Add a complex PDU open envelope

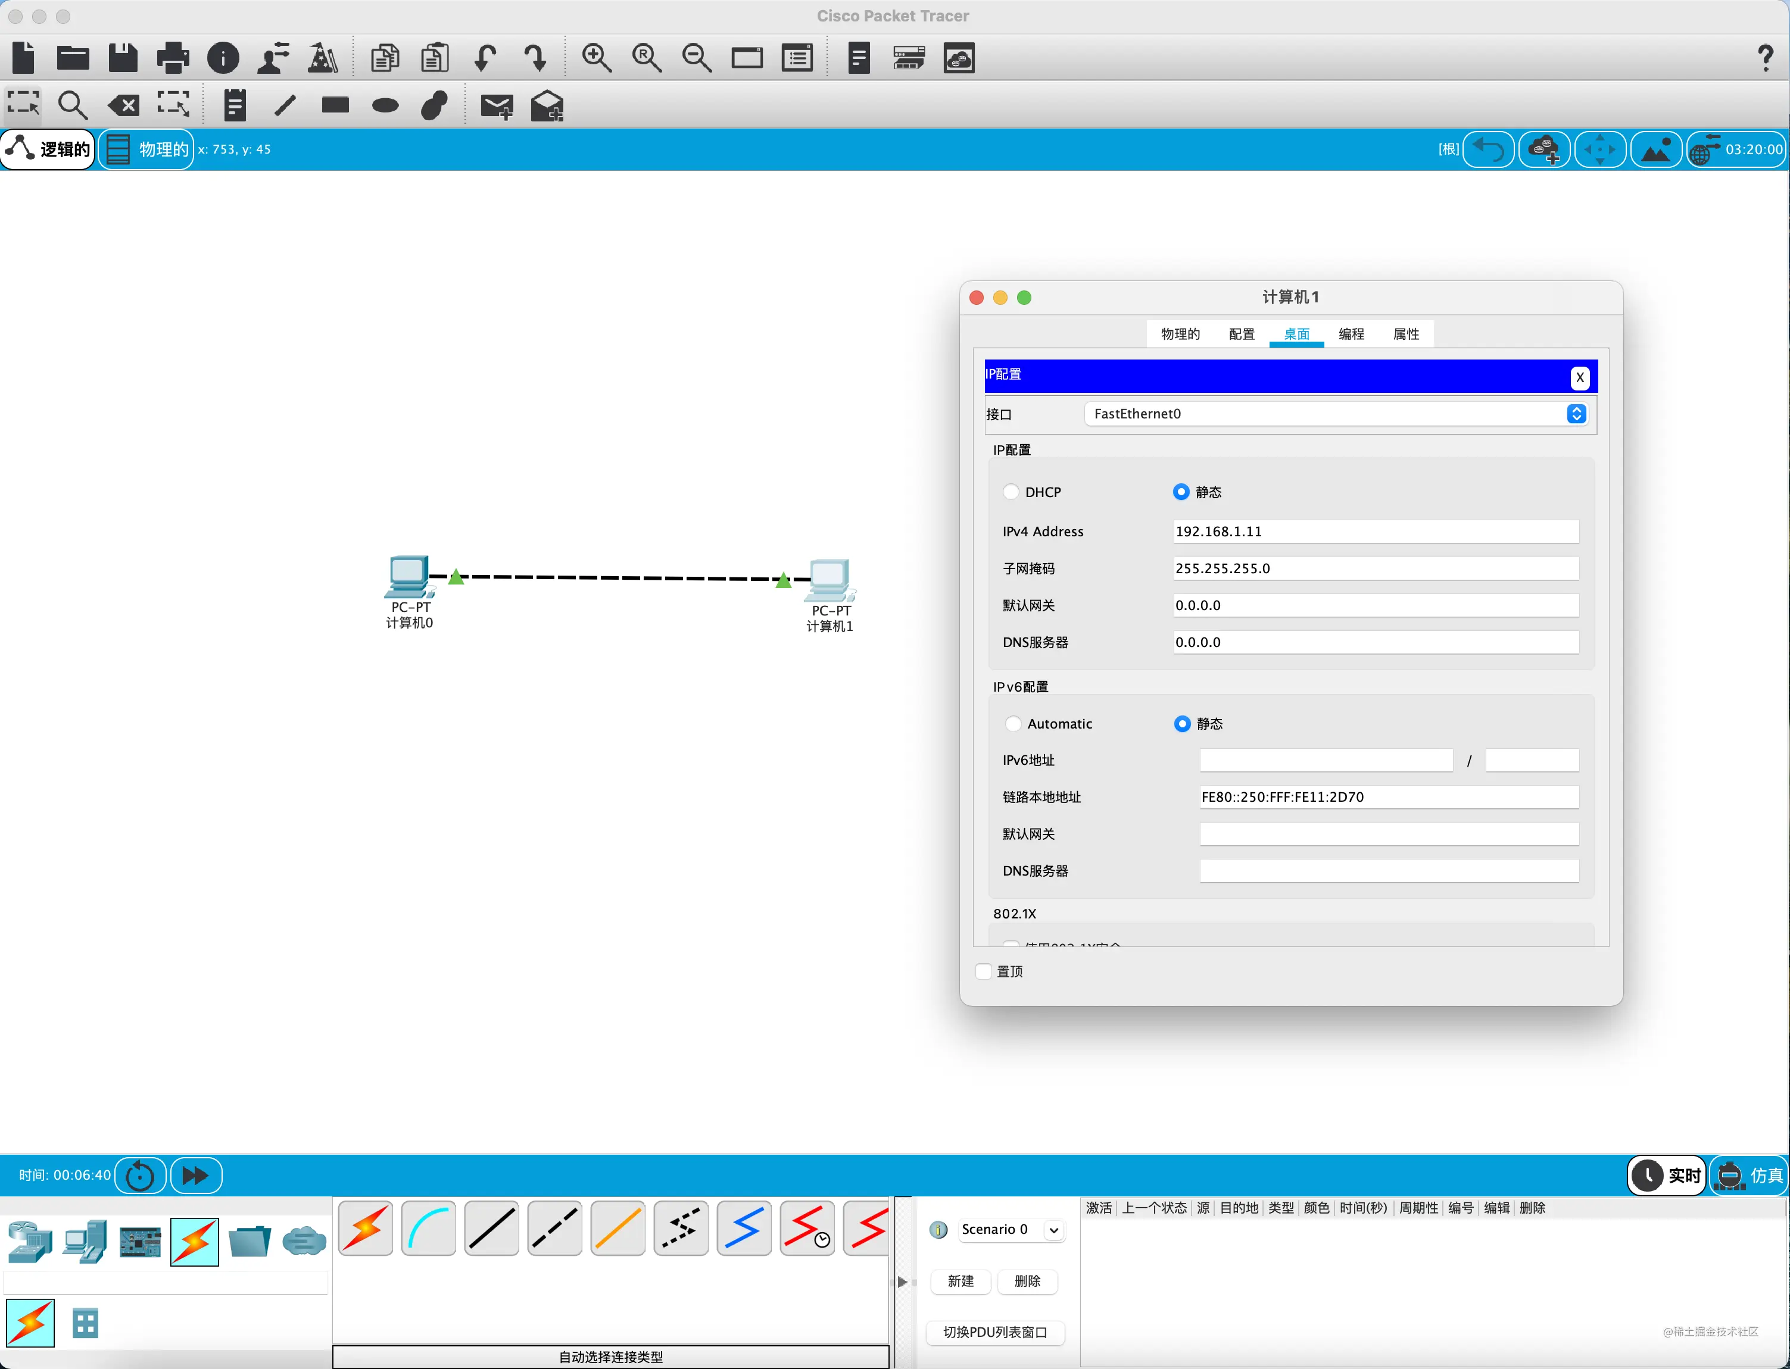point(547,106)
